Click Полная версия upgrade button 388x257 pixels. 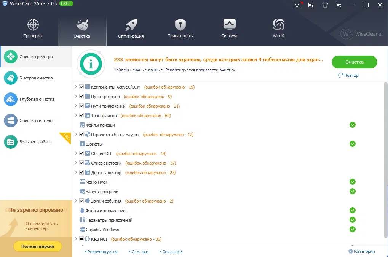coord(38,246)
